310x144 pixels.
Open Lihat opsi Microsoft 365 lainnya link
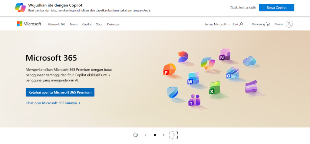[x=53, y=103]
